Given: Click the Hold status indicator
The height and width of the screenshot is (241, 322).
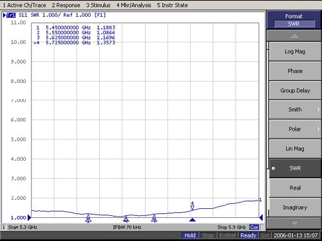Looking at the screenshot, I should click(x=190, y=235).
